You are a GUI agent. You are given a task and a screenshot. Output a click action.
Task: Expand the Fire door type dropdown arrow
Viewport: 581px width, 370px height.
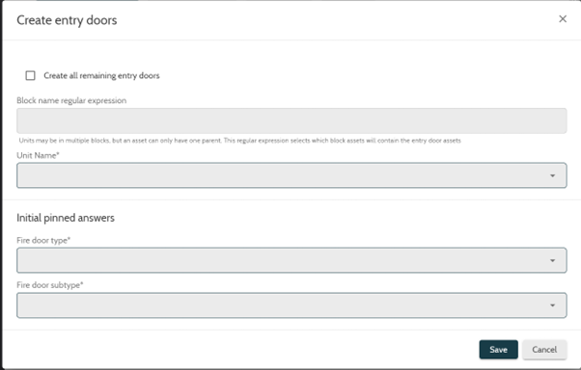pos(552,261)
